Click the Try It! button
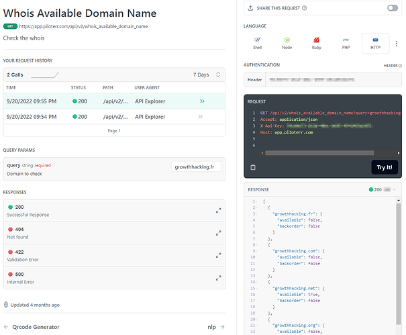406x335 pixels. coord(385,167)
